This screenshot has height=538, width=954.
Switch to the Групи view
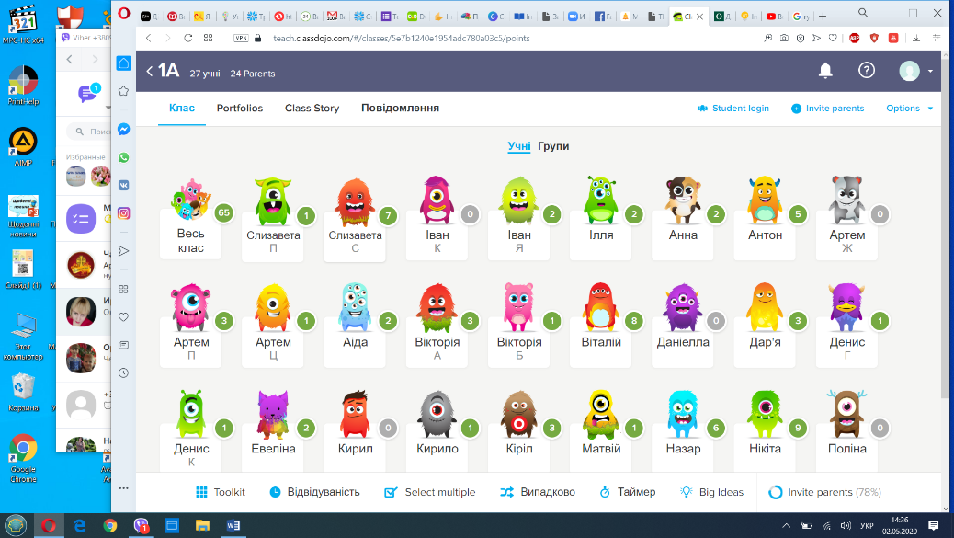pyautogui.click(x=553, y=146)
